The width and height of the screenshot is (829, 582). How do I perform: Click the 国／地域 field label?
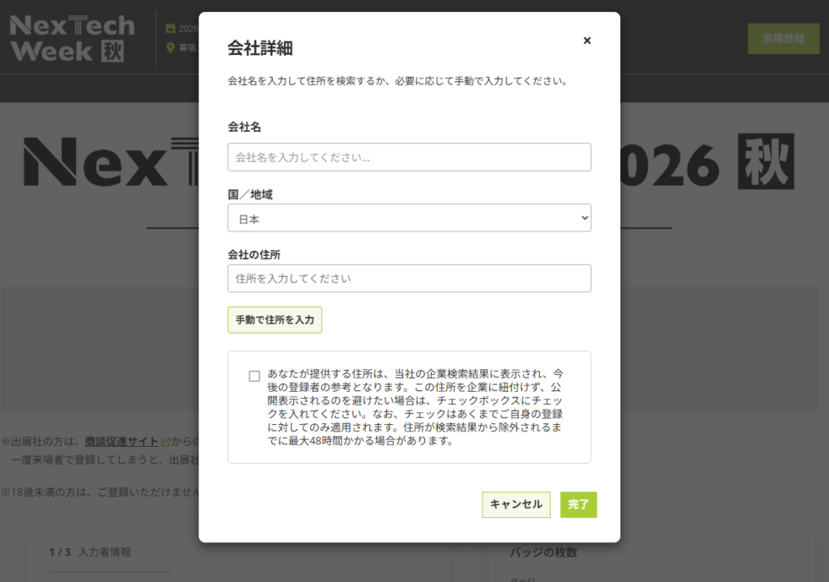(x=250, y=194)
